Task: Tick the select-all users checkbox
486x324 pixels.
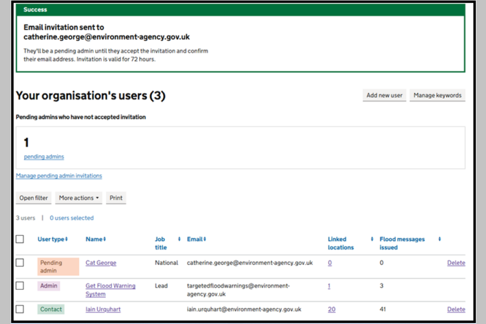Action: pyautogui.click(x=20, y=239)
